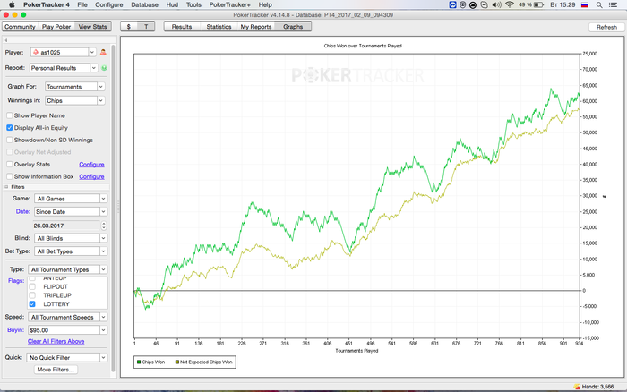Viewport: 627px width, 392px height.
Task: Switch to the Play Poker tab
Action: [56, 27]
